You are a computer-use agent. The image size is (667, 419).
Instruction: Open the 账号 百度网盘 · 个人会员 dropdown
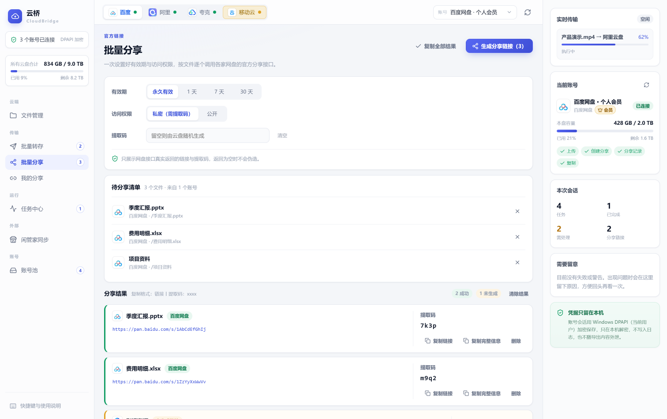point(475,12)
